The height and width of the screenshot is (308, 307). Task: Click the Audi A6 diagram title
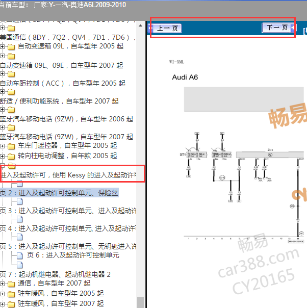[185, 77]
